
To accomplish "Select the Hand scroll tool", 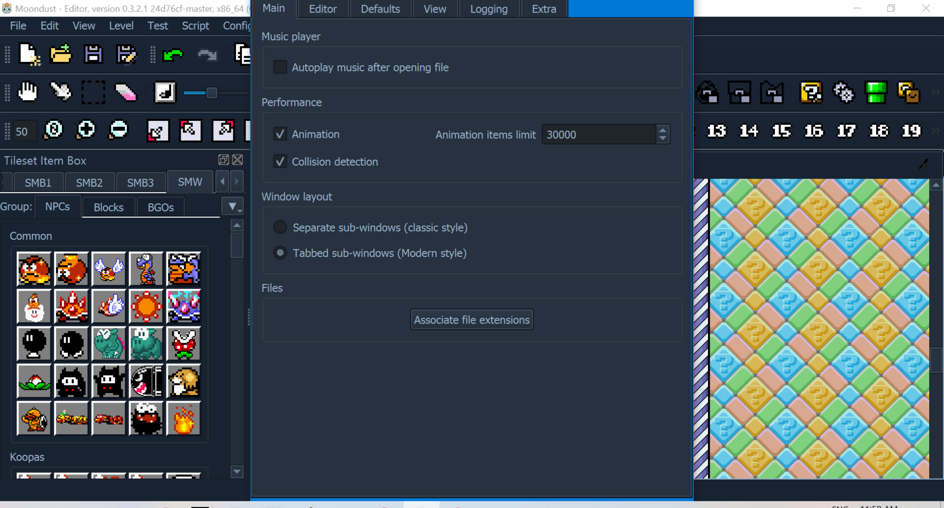I will (28, 92).
